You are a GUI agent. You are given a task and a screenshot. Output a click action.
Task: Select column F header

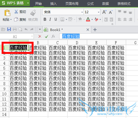tap(116, 43)
